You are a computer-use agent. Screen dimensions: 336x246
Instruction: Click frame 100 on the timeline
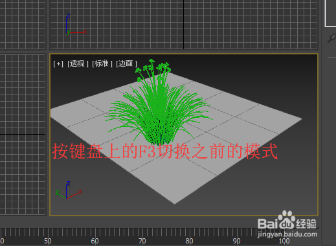[284, 241]
